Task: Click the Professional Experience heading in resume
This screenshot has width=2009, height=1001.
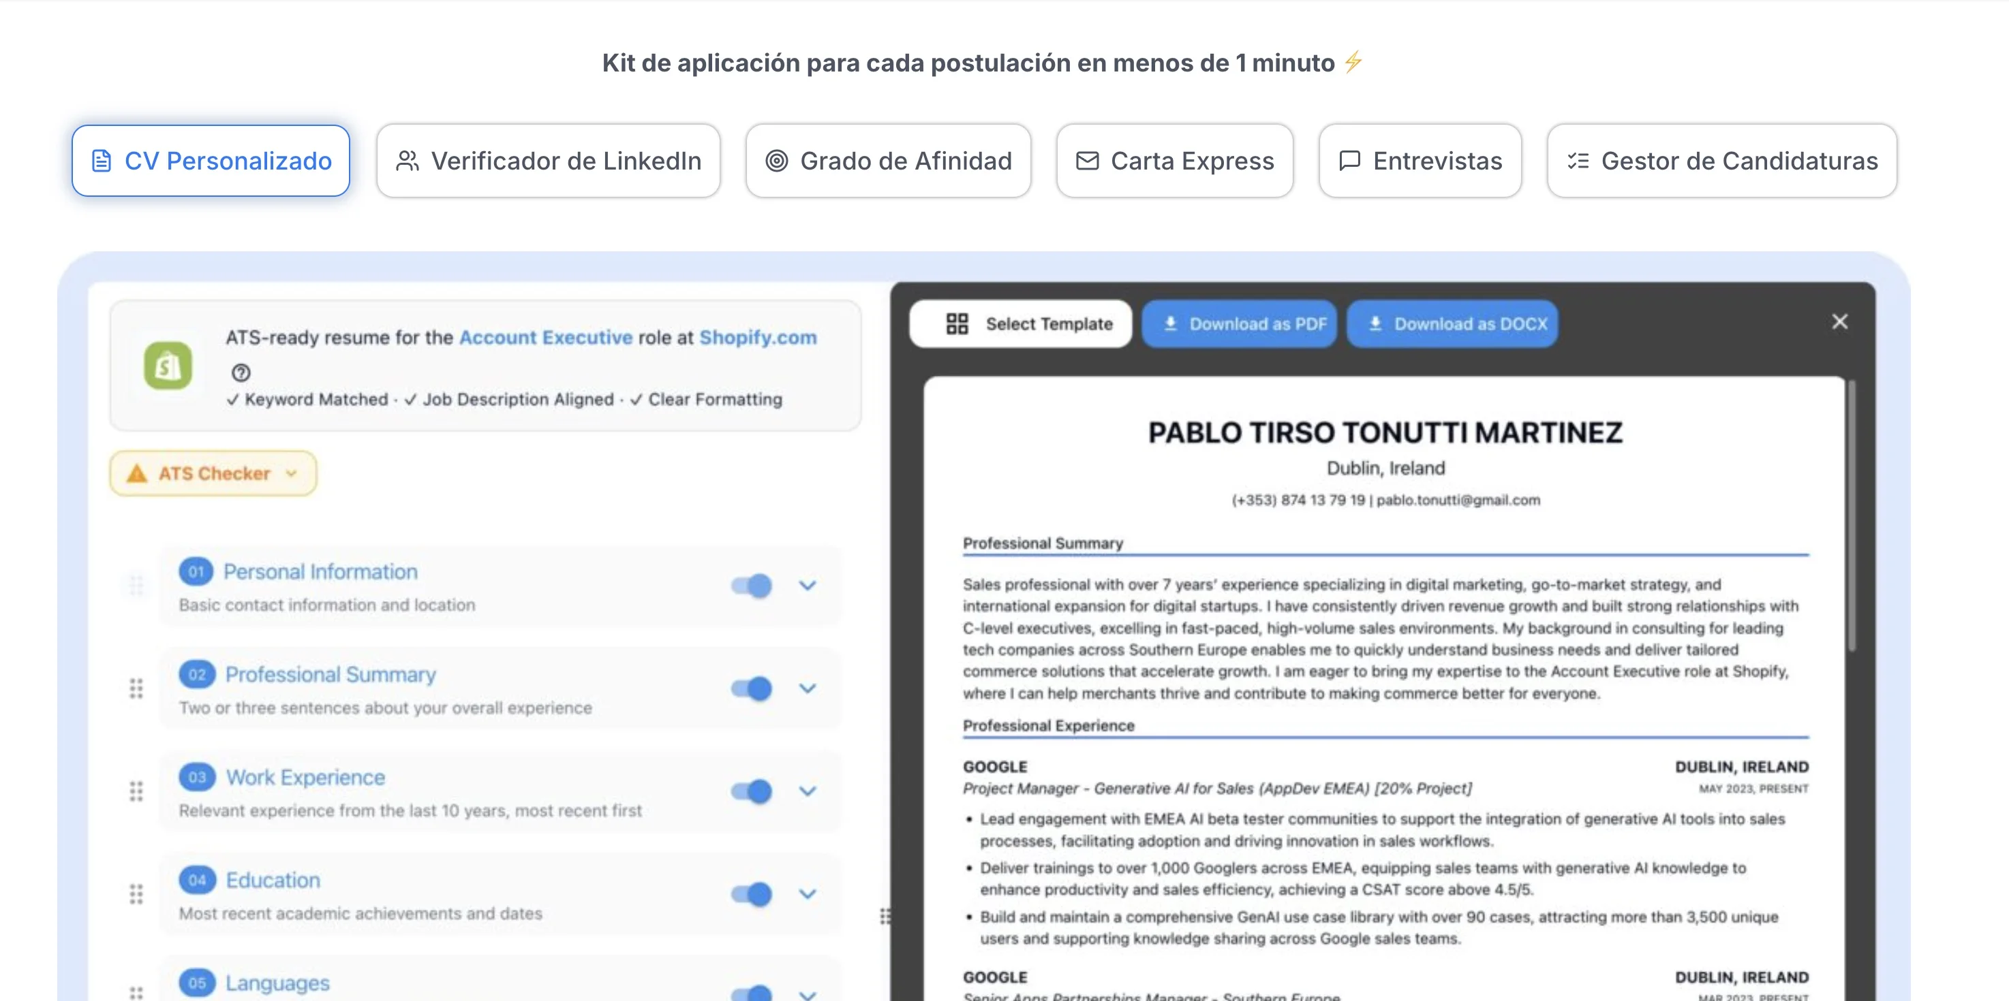Action: [x=1048, y=725]
